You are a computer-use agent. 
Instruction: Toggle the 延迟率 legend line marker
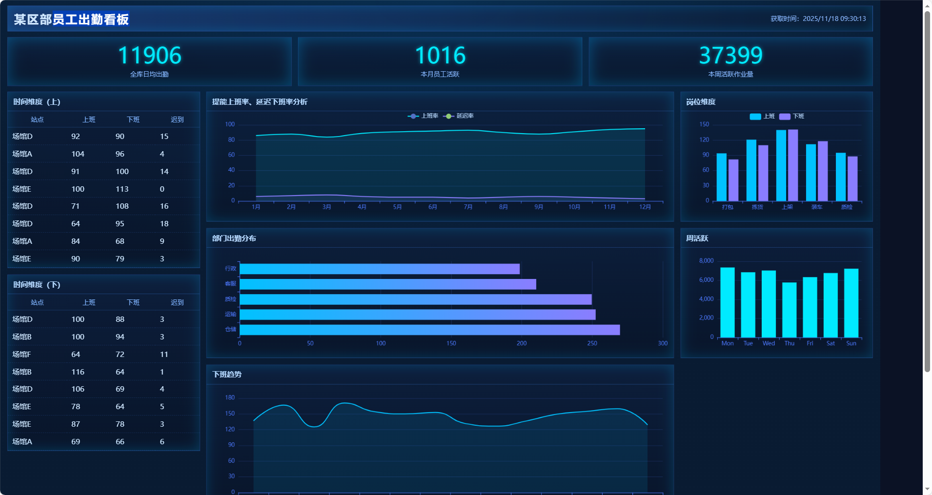pos(448,116)
